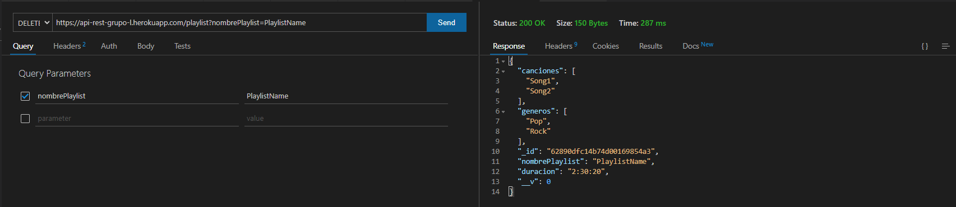Image resolution: width=956 pixels, height=207 pixels.
Task: Click the Time 287 ms text
Action: (x=643, y=23)
